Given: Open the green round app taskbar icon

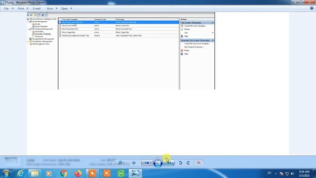Looking at the screenshot, I should [x=121, y=174].
